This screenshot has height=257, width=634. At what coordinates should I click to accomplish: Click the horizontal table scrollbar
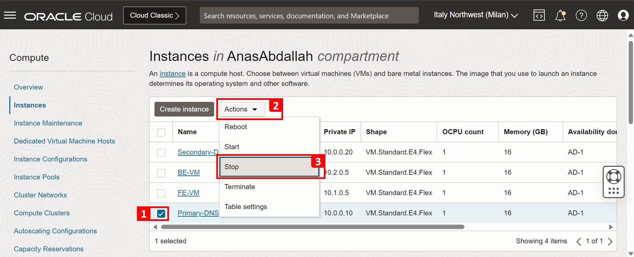pyautogui.click(x=313, y=227)
